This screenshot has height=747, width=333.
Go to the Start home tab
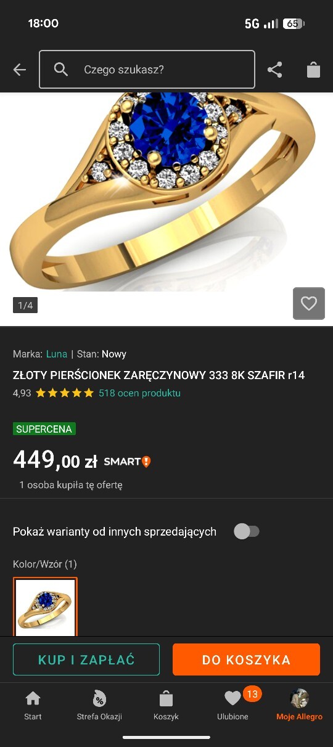pos(33,706)
